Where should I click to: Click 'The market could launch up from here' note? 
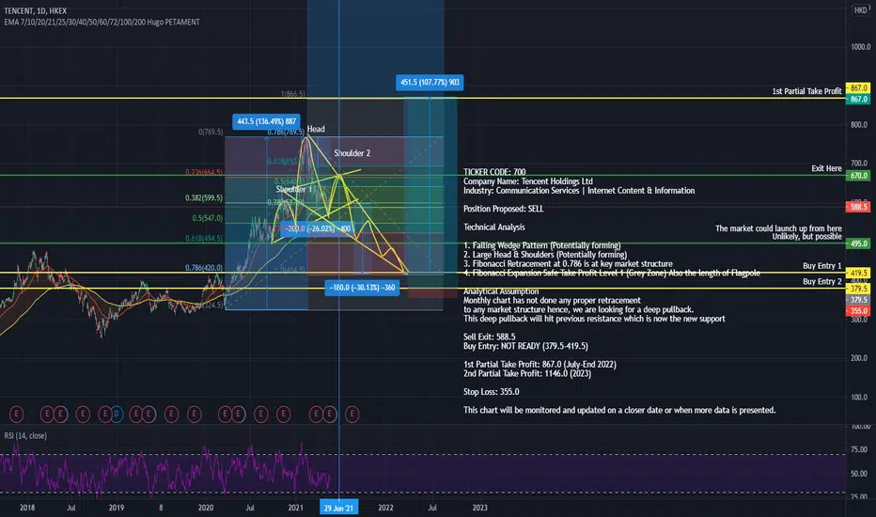pos(778,228)
